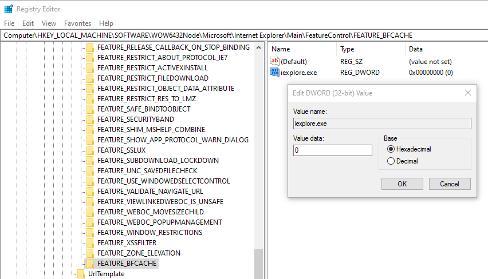488x279 pixels.
Task: Cancel the Edit DWORD dialog
Action: [448, 184]
